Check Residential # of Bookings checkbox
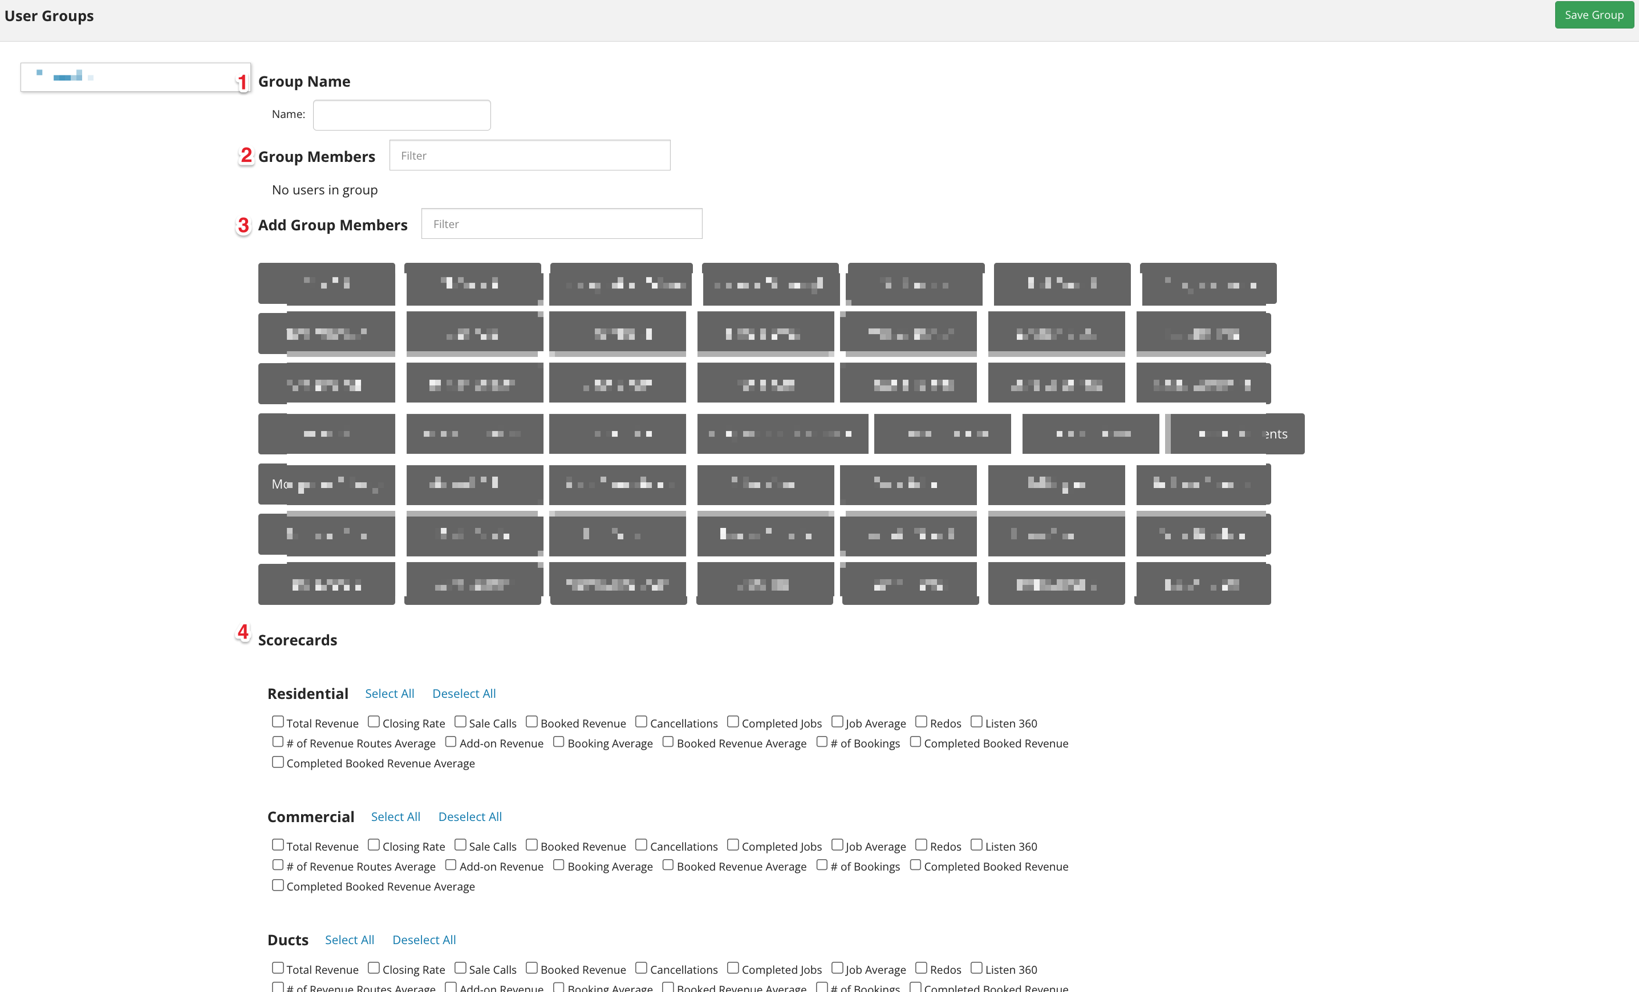 pyautogui.click(x=822, y=741)
